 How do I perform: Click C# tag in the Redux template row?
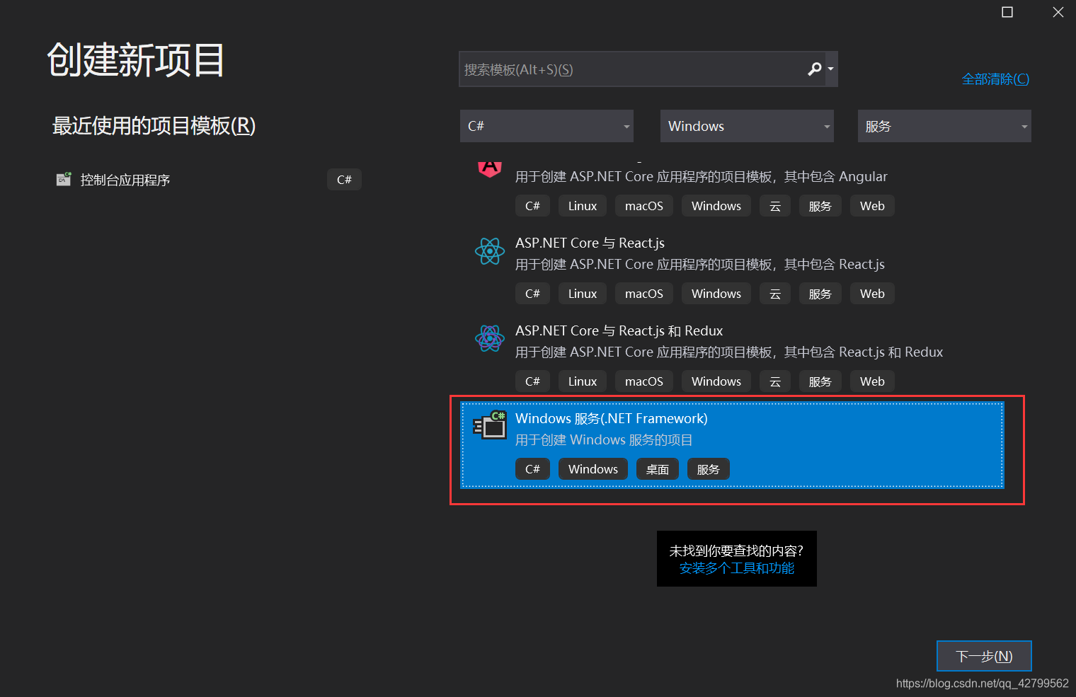(x=532, y=381)
